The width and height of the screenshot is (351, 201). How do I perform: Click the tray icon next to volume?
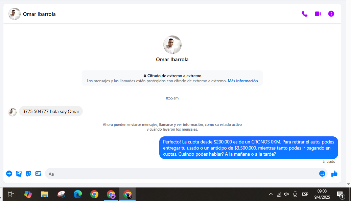click(295, 194)
